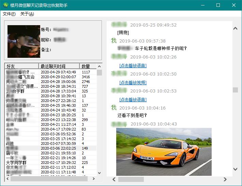Image resolution: width=242 pixels, height=186 pixels.
Task: Click the [拥抱] message text
Action: point(123,33)
